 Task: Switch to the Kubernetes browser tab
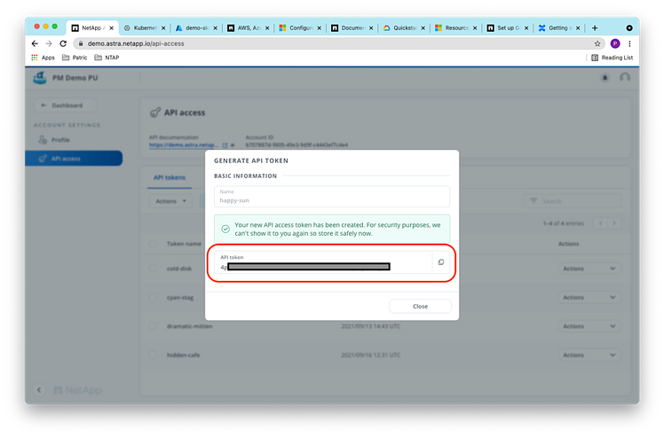(x=143, y=27)
